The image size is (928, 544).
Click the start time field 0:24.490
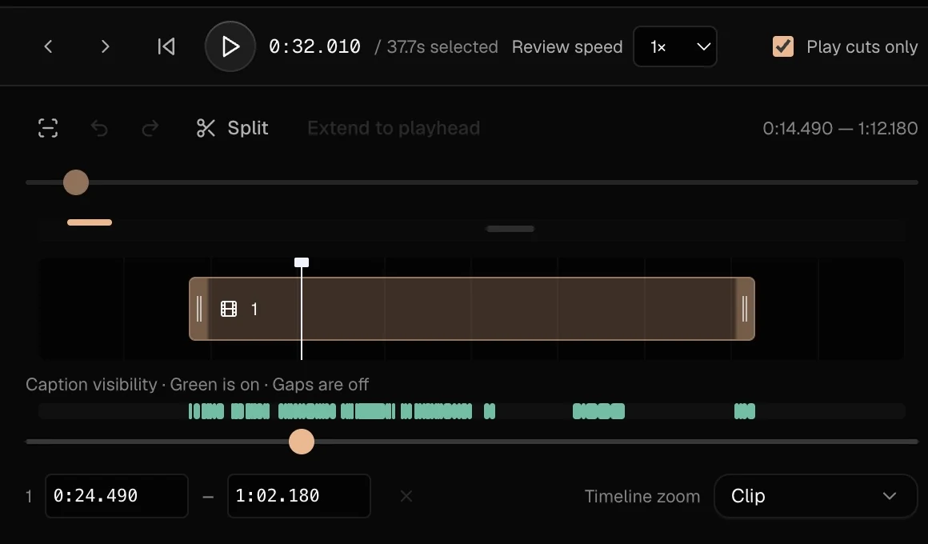[117, 495]
